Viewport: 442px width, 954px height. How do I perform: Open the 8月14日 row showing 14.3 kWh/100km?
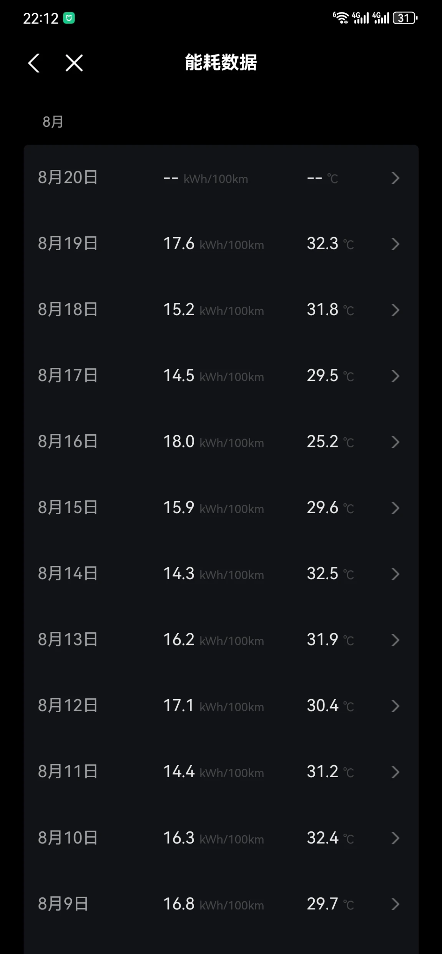coord(221,574)
